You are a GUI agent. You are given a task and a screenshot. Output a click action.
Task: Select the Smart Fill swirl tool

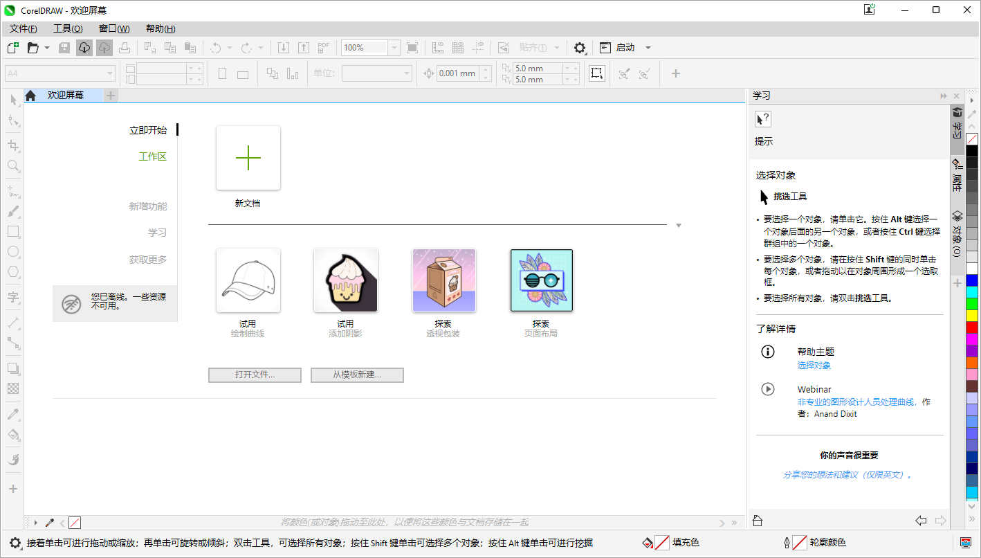tap(13, 459)
